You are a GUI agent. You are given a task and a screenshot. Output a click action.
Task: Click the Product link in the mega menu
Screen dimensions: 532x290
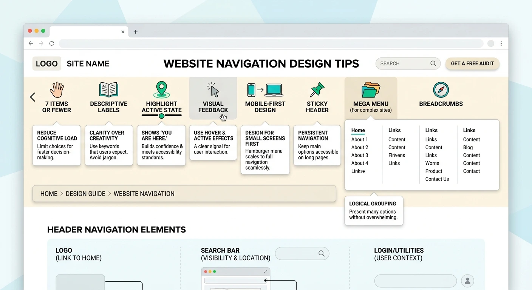434,171
